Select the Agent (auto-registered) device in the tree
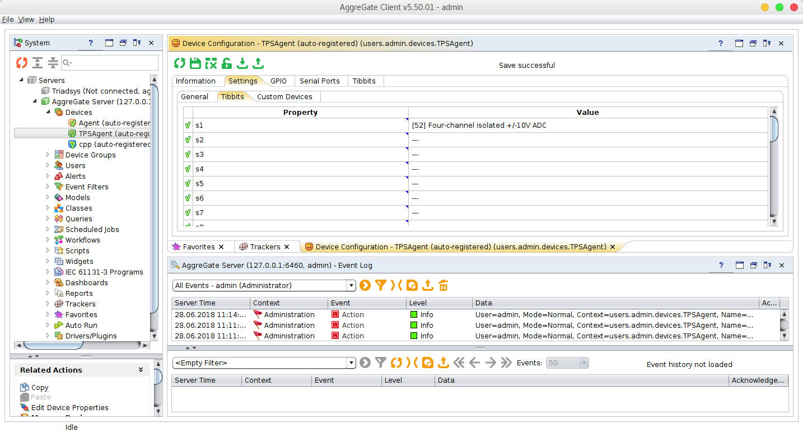 point(109,123)
